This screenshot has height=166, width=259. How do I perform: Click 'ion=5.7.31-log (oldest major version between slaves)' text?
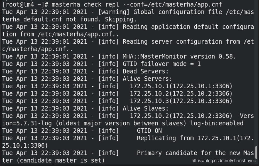[94, 123]
